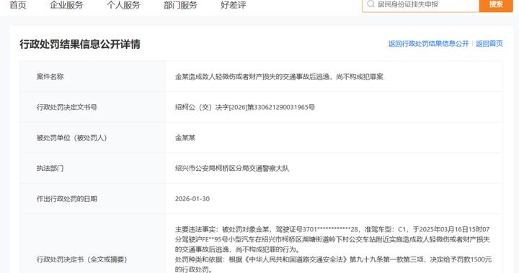This screenshot has width=519, height=273.
Task: Open the 部门服务 menu item
Action: (x=180, y=5)
